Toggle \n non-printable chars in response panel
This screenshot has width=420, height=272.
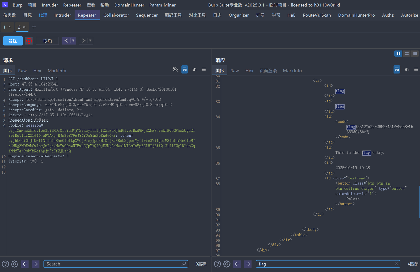coord(407,69)
